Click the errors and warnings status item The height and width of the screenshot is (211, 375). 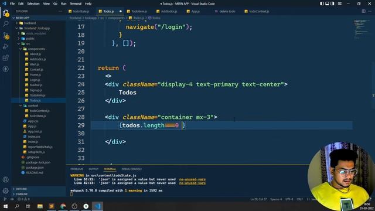pyautogui.click(x=23, y=199)
